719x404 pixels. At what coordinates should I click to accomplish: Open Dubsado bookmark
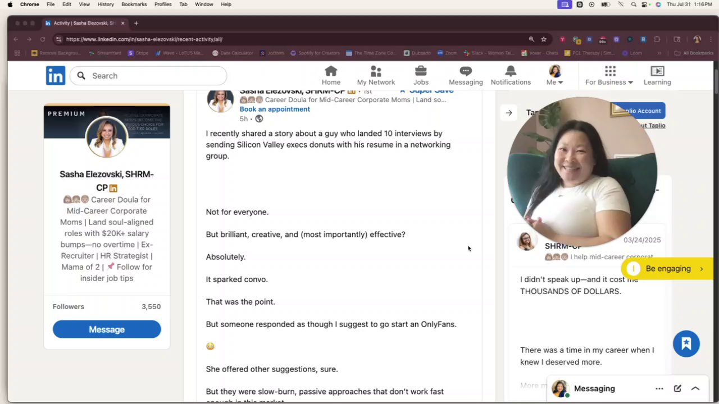click(417, 53)
